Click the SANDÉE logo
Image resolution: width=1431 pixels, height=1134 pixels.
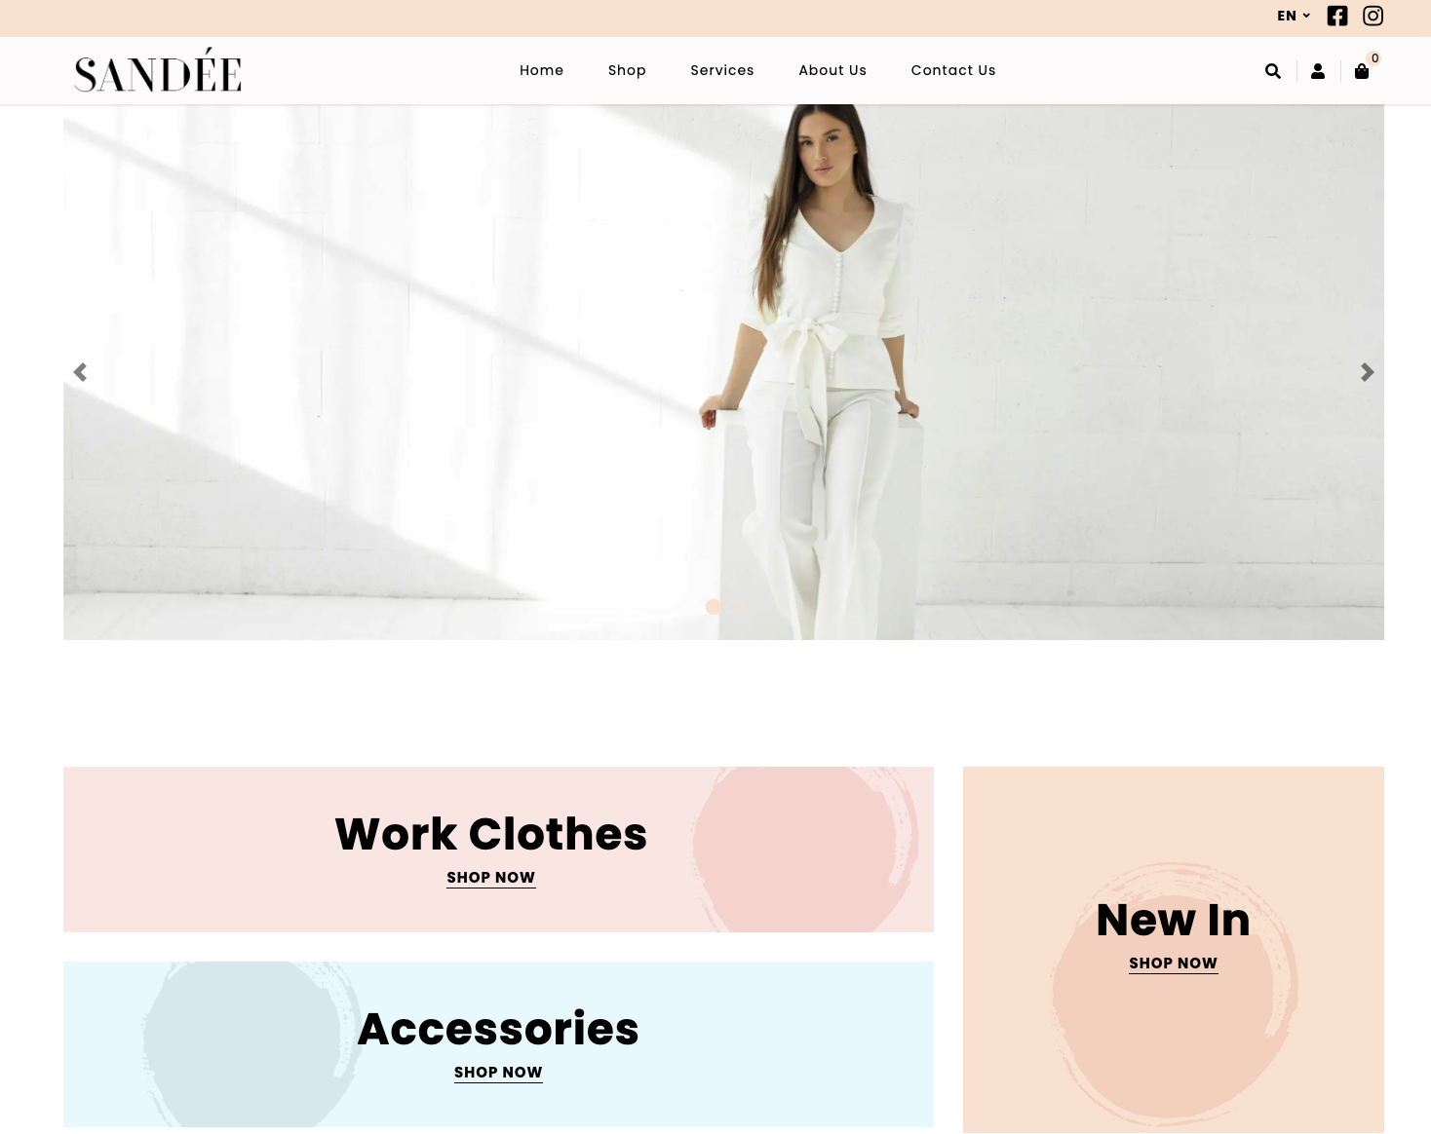tap(158, 70)
